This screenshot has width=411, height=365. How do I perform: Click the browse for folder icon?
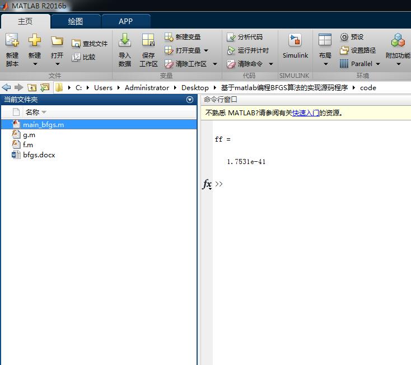coord(45,87)
